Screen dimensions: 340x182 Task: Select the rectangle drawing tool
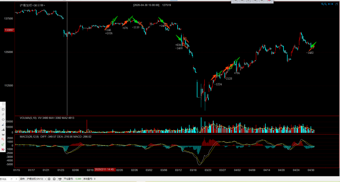(3, 109)
